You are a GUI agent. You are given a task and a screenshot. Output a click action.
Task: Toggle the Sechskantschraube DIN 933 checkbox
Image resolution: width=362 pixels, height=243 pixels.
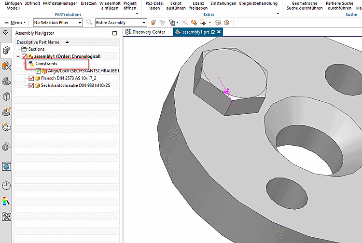point(31,85)
